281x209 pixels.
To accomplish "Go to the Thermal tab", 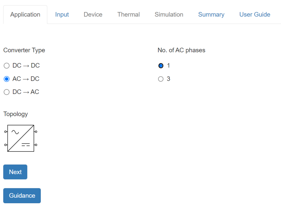I will pos(128,15).
